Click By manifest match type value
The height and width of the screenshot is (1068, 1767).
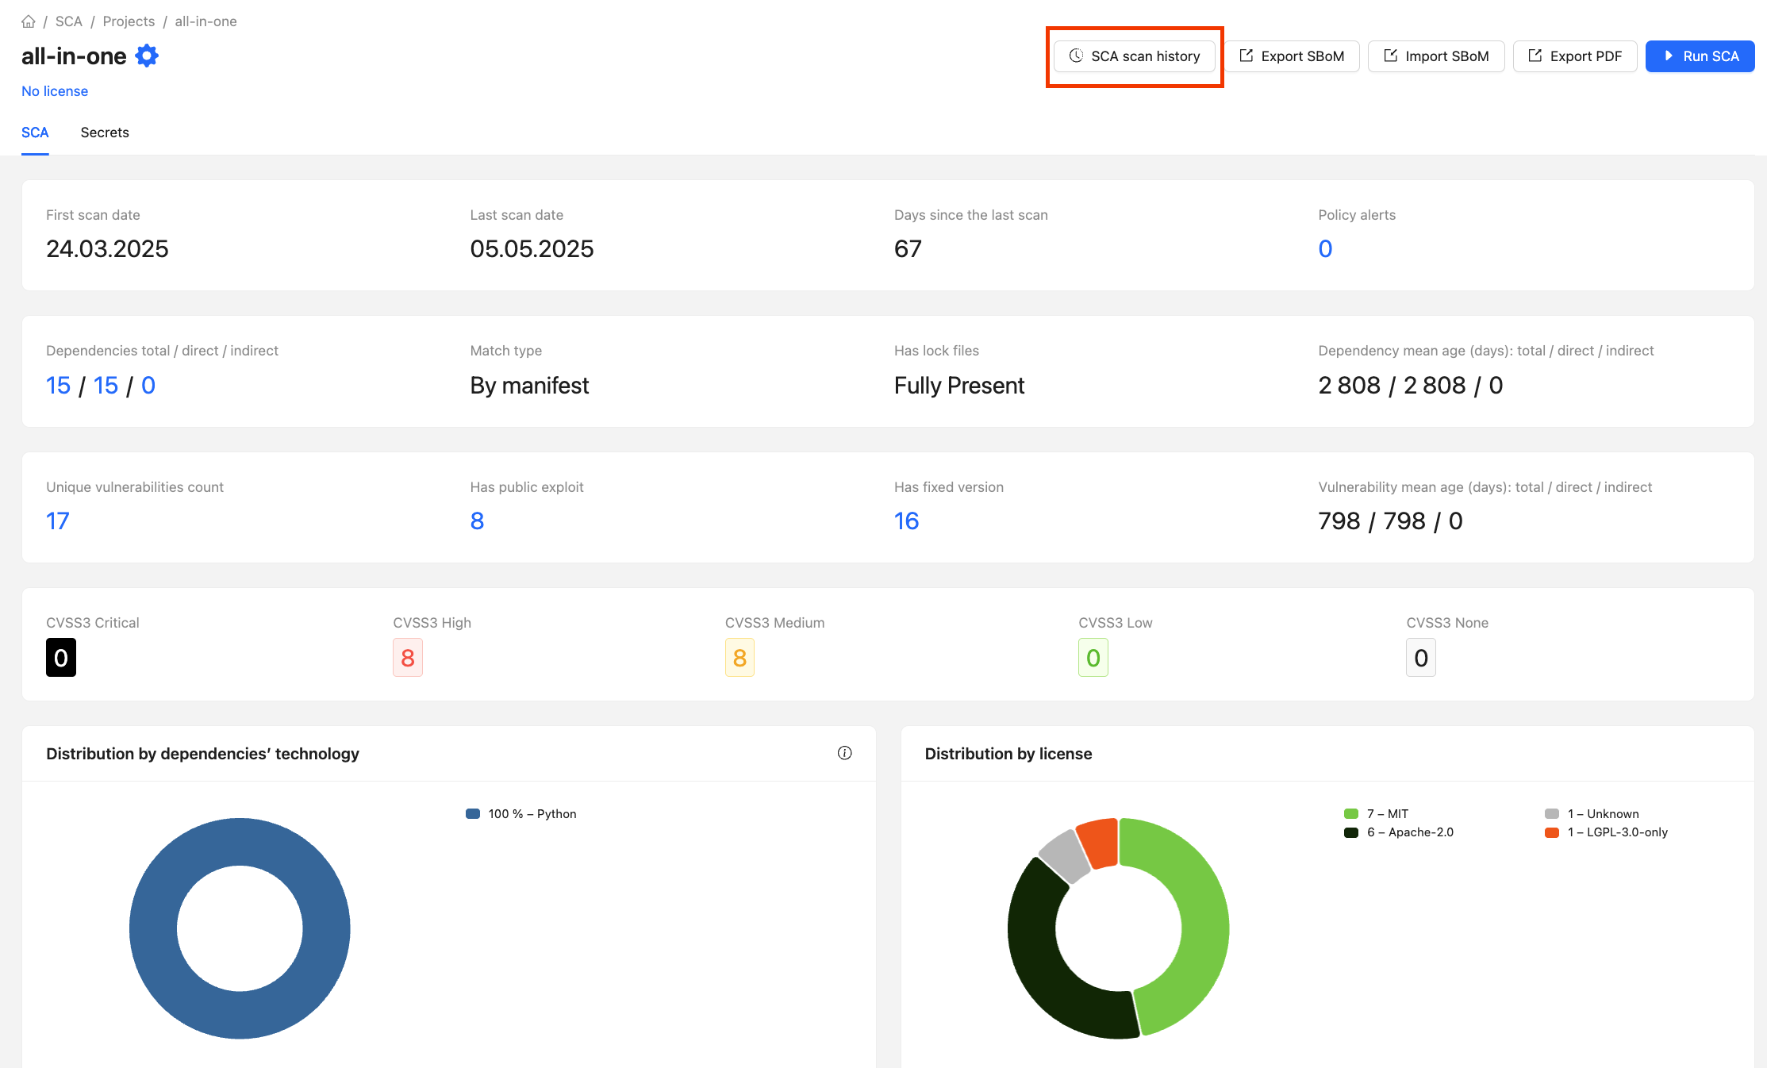pyautogui.click(x=529, y=386)
